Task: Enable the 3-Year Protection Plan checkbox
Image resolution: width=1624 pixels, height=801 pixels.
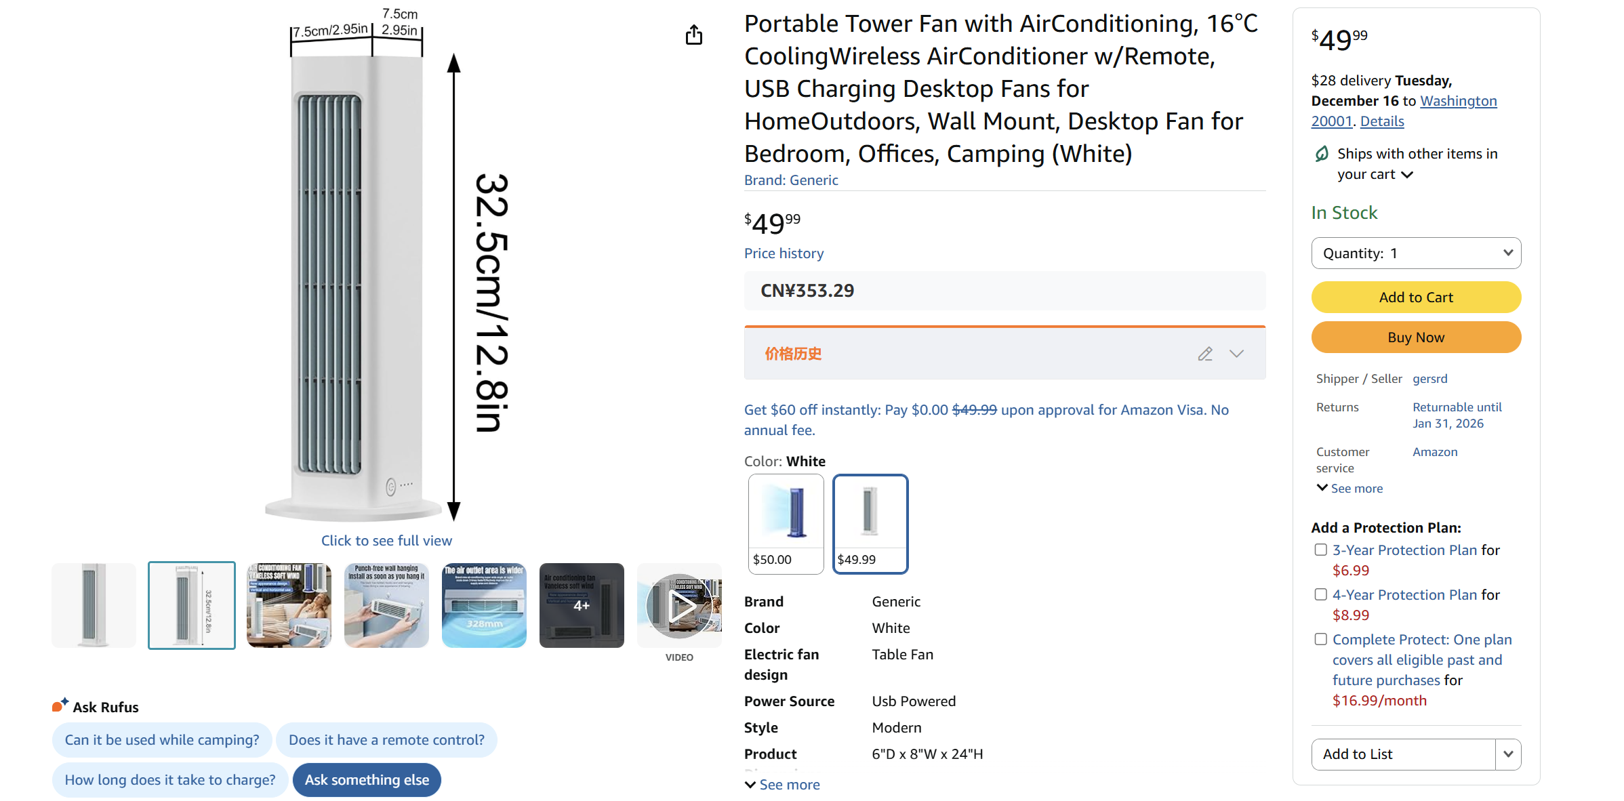Action: [x=1320, y=550]
